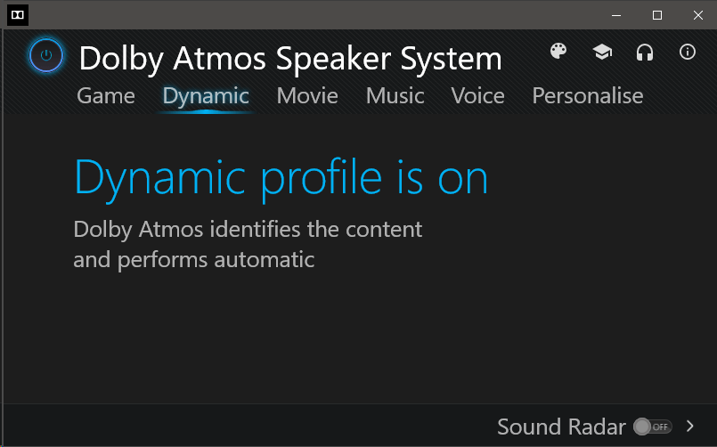Click the Dolby logo in title bar

(x=18, y=15)
